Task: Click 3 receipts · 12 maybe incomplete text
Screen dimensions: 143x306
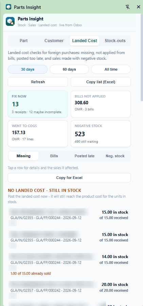Action: coord(37,112)
